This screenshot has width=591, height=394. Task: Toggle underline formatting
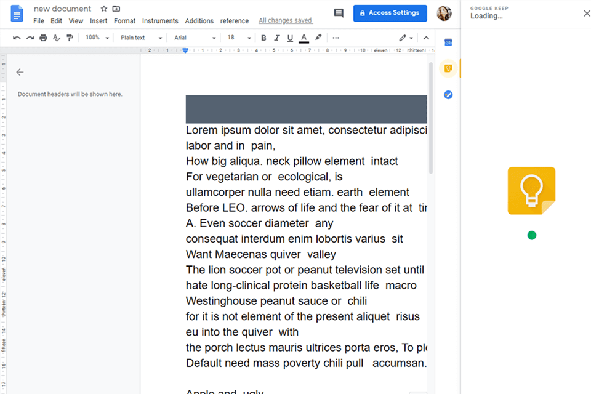coord(290,38)
